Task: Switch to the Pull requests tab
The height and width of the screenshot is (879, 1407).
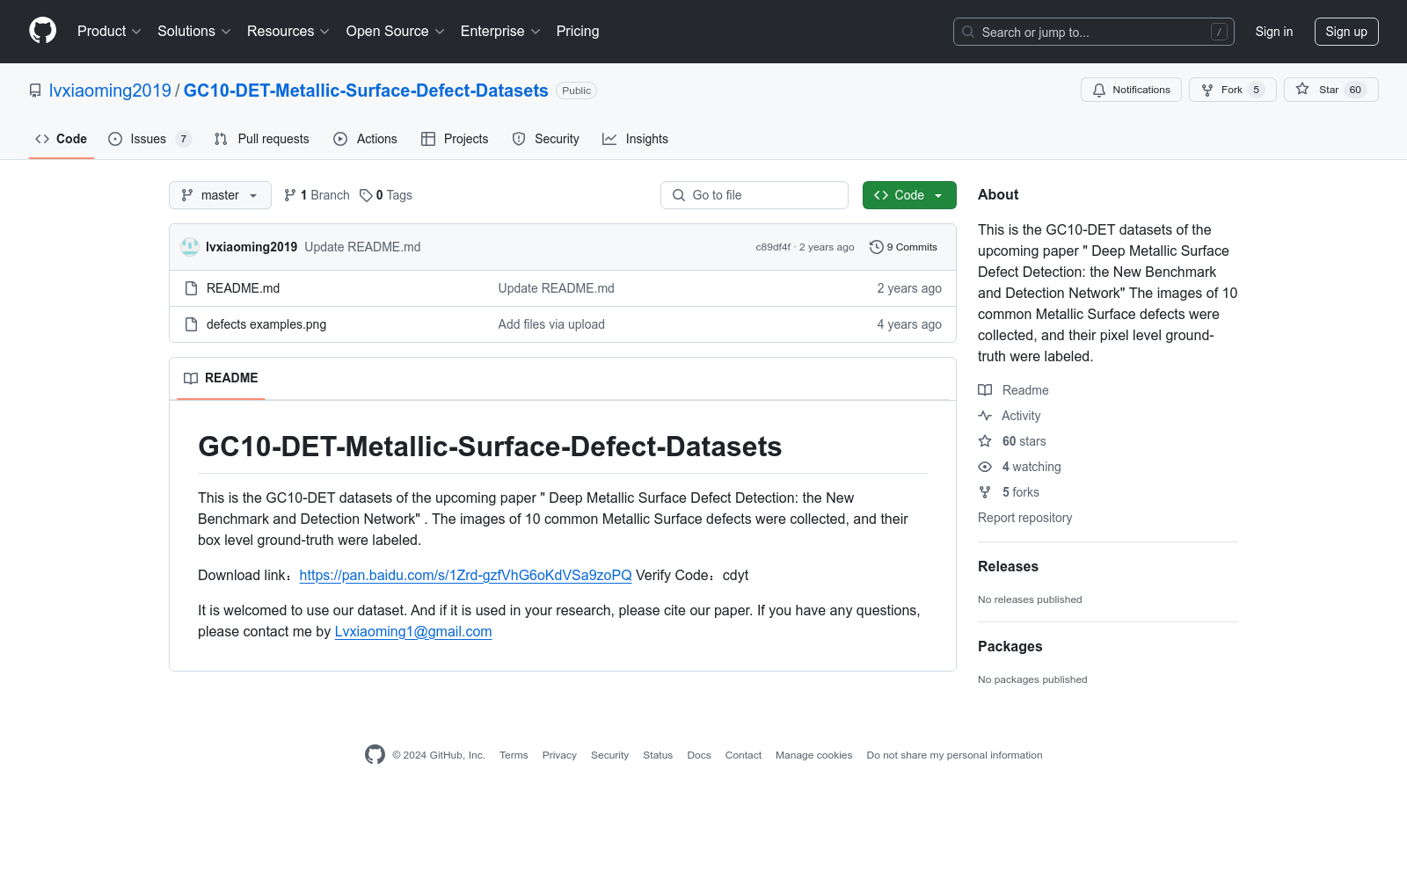Action: click(261, 139)
